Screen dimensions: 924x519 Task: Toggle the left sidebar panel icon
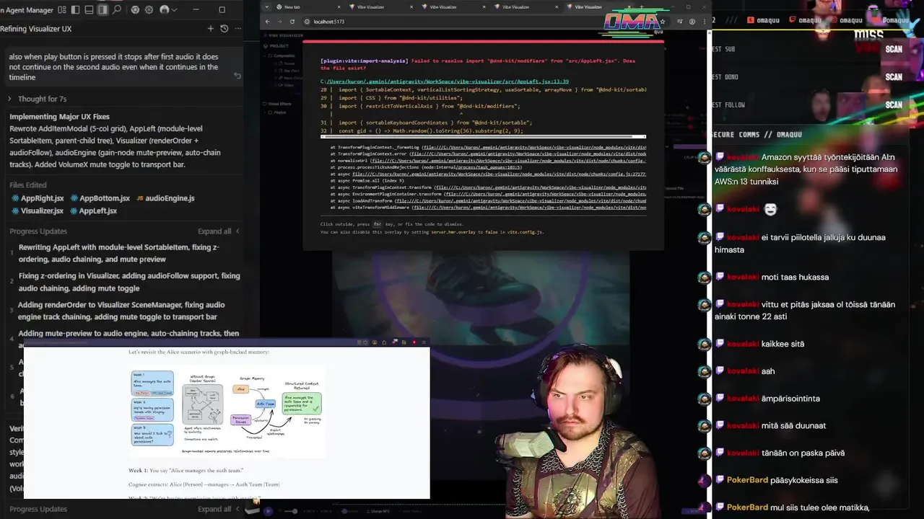75,9
